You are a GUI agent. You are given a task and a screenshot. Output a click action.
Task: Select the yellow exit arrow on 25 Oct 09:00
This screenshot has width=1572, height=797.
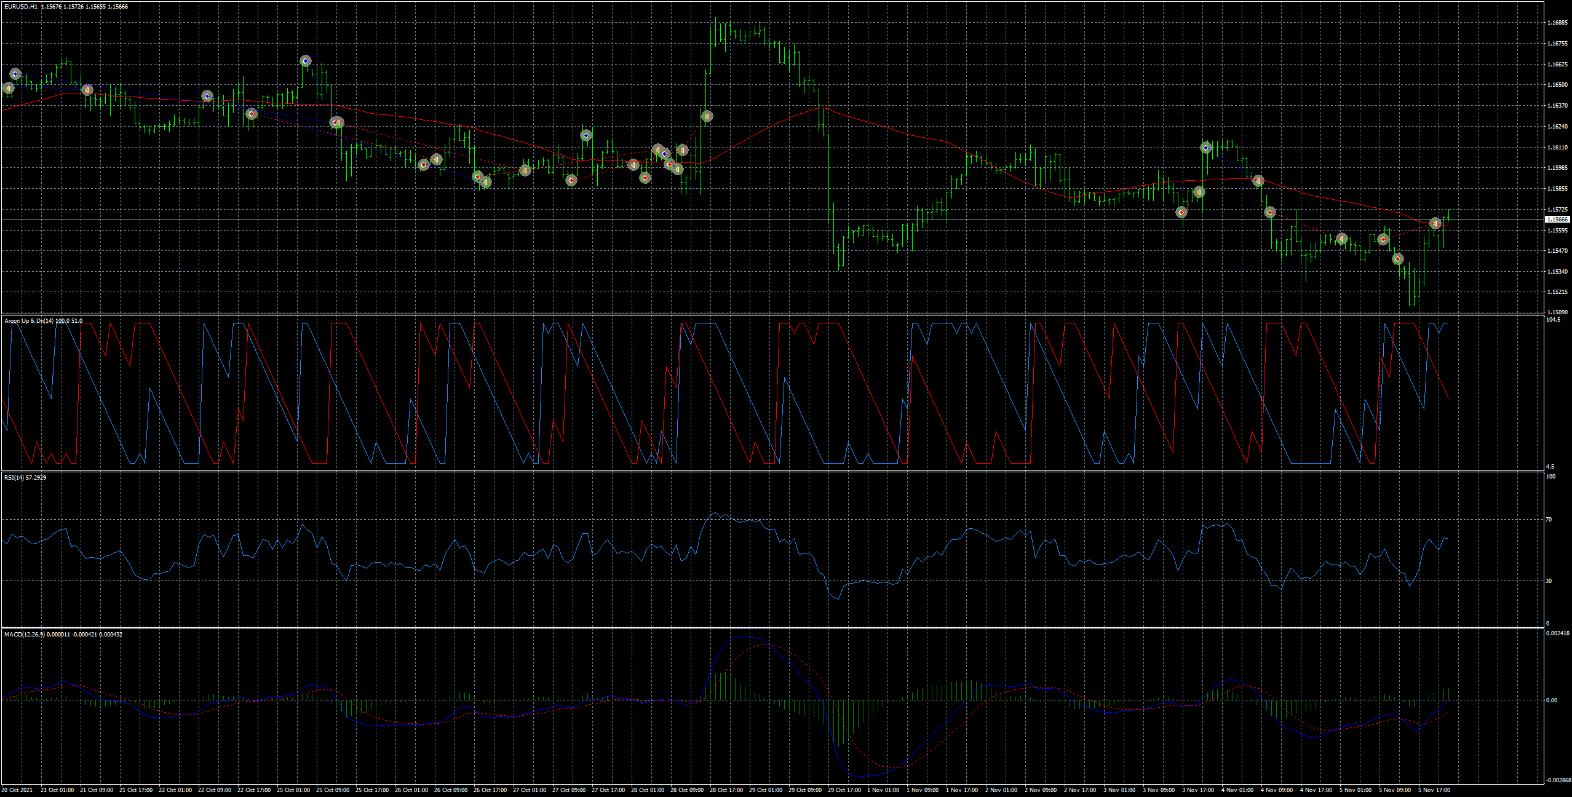point(336,122)
